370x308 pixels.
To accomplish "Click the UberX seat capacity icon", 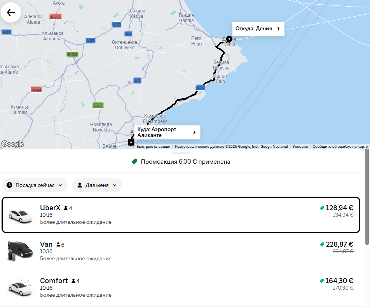I will pyautogui.click(x=66, y=208).
